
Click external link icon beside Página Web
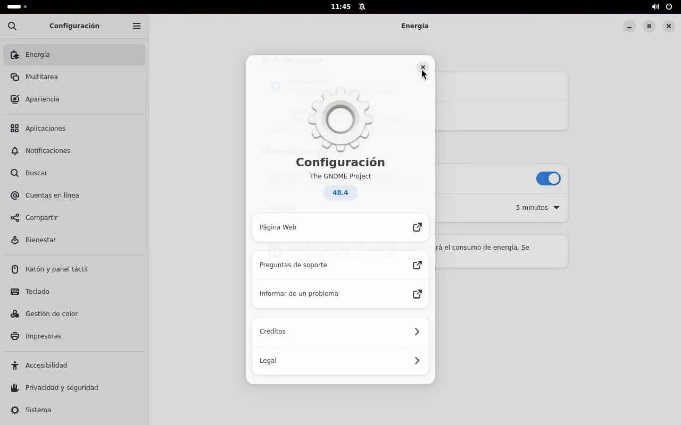pyautogui.click(x=417, y=227)
